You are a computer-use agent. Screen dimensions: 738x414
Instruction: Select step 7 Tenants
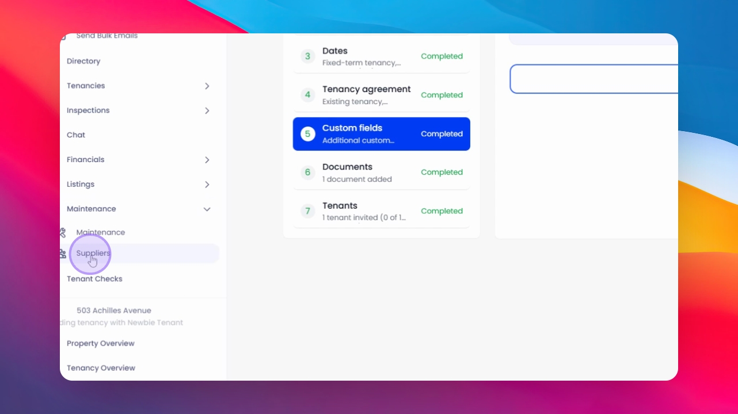382,211
